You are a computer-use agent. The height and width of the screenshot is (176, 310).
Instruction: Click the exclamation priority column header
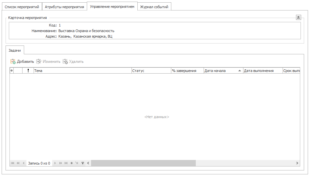28,71
